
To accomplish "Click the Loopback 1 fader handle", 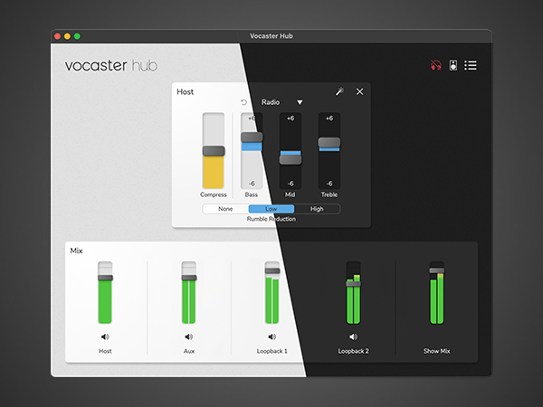I will pos(272,270).
